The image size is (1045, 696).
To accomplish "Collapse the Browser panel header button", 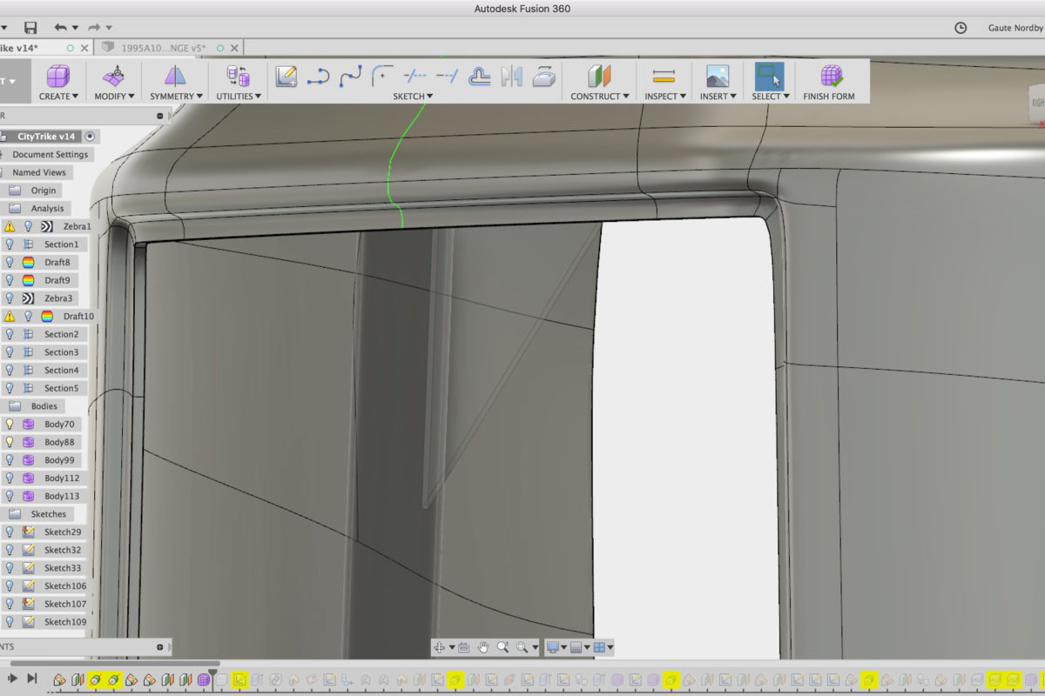I will pyautogui.click(x=159, y=116).
